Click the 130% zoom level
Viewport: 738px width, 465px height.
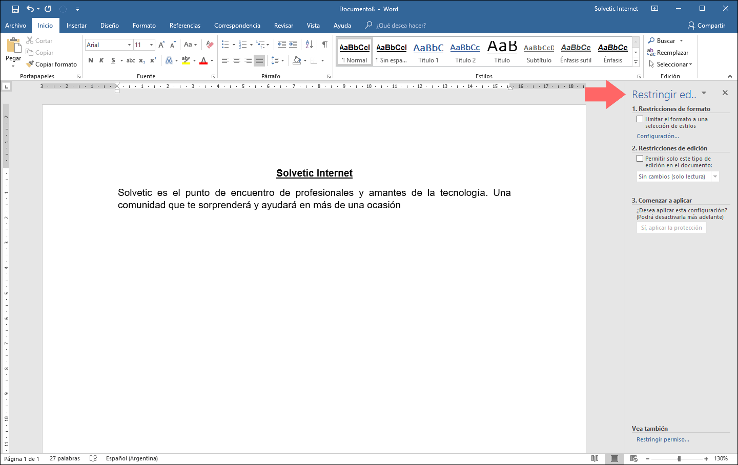(x=721, y=458)
